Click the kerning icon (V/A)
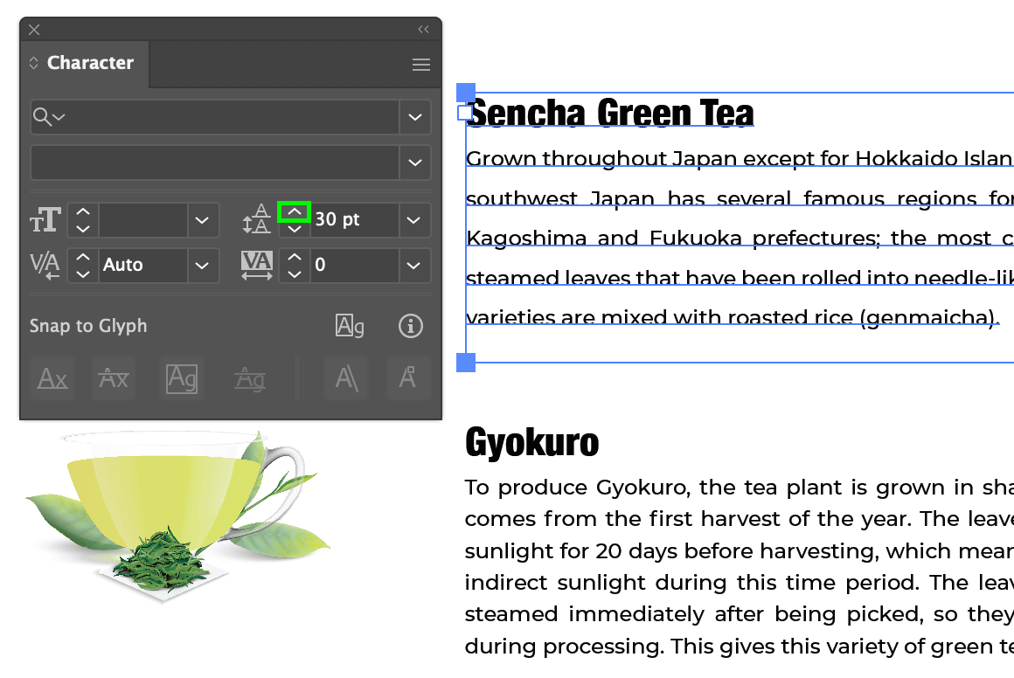 (45, 266)
